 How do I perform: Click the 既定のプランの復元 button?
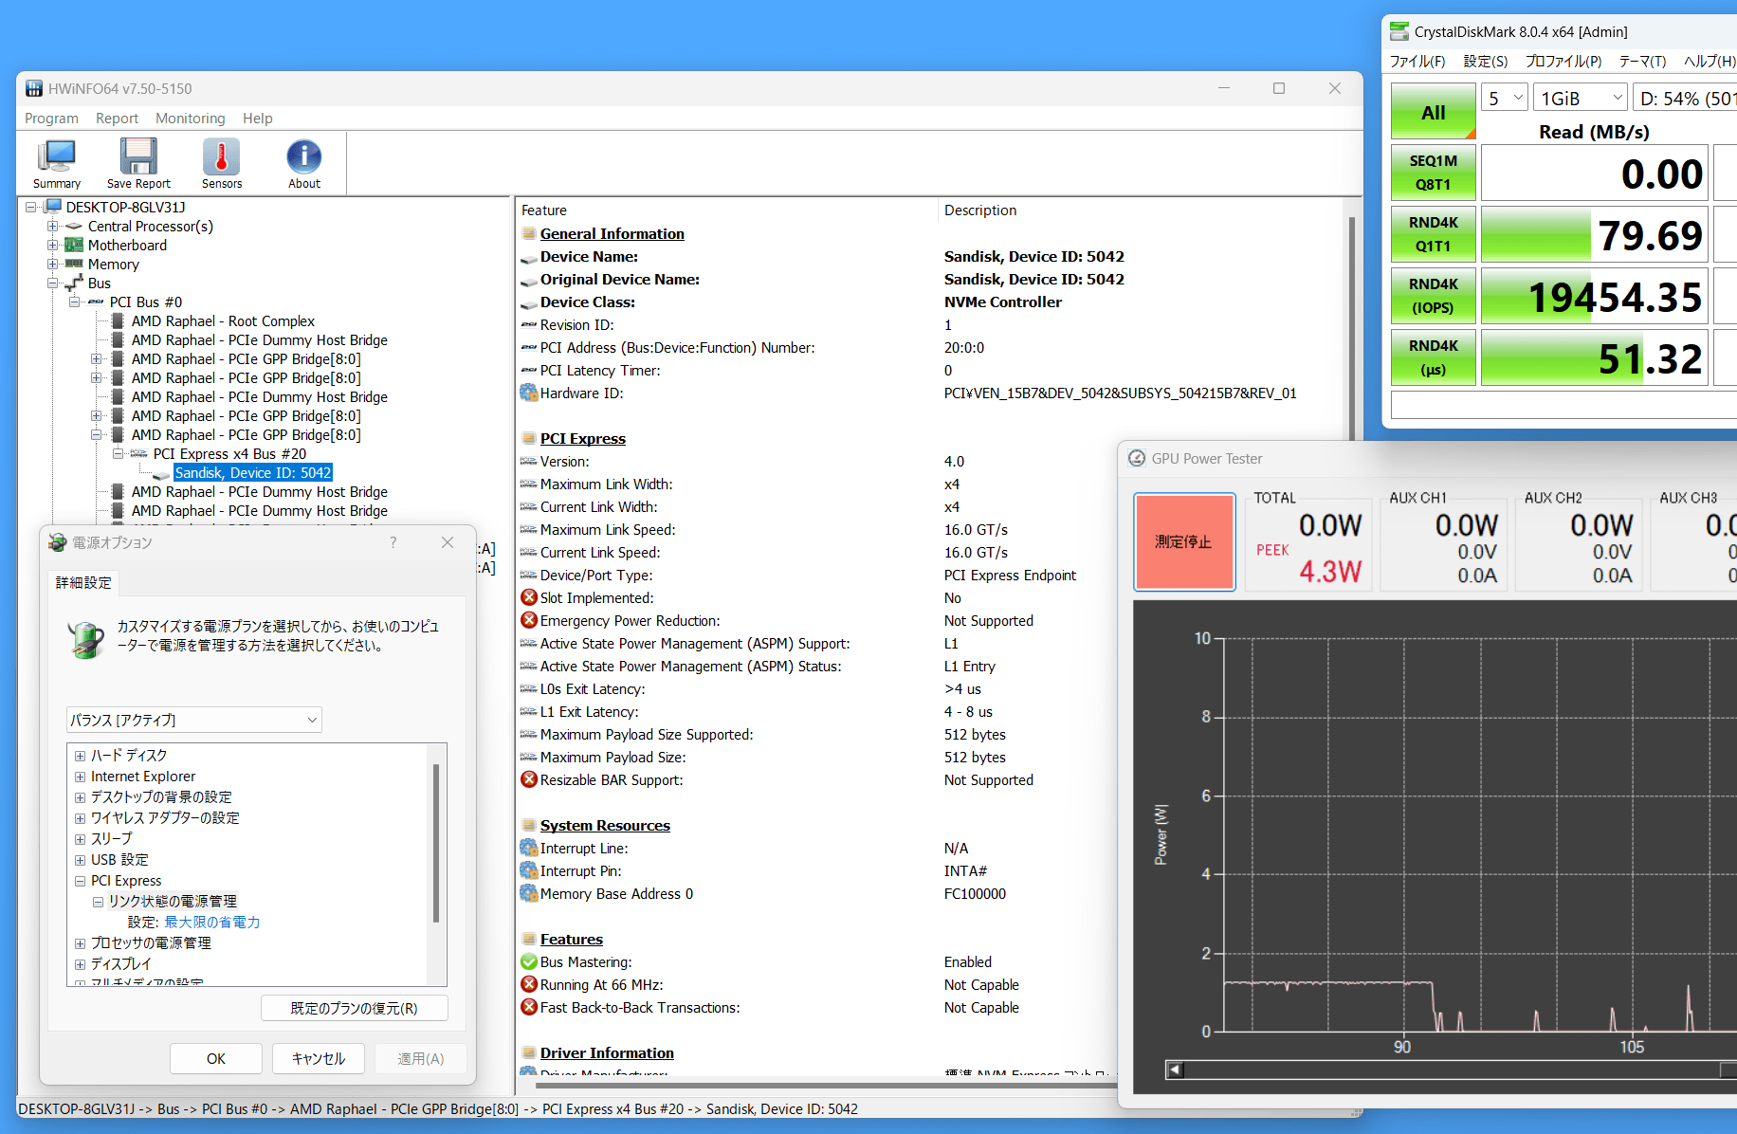[x=354, y=1008]
